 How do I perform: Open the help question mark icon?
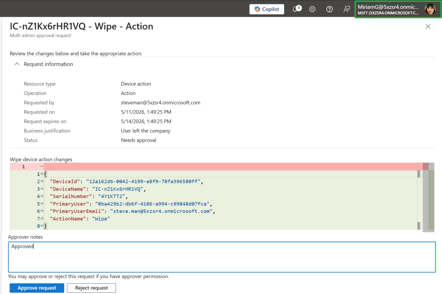(329, 9)
